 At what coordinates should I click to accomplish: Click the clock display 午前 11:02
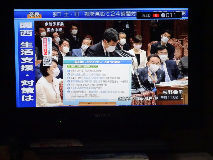tap(169, 97)
